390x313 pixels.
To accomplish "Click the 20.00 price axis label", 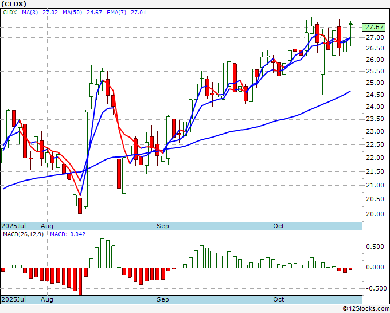I will click(x=375, y=214).
